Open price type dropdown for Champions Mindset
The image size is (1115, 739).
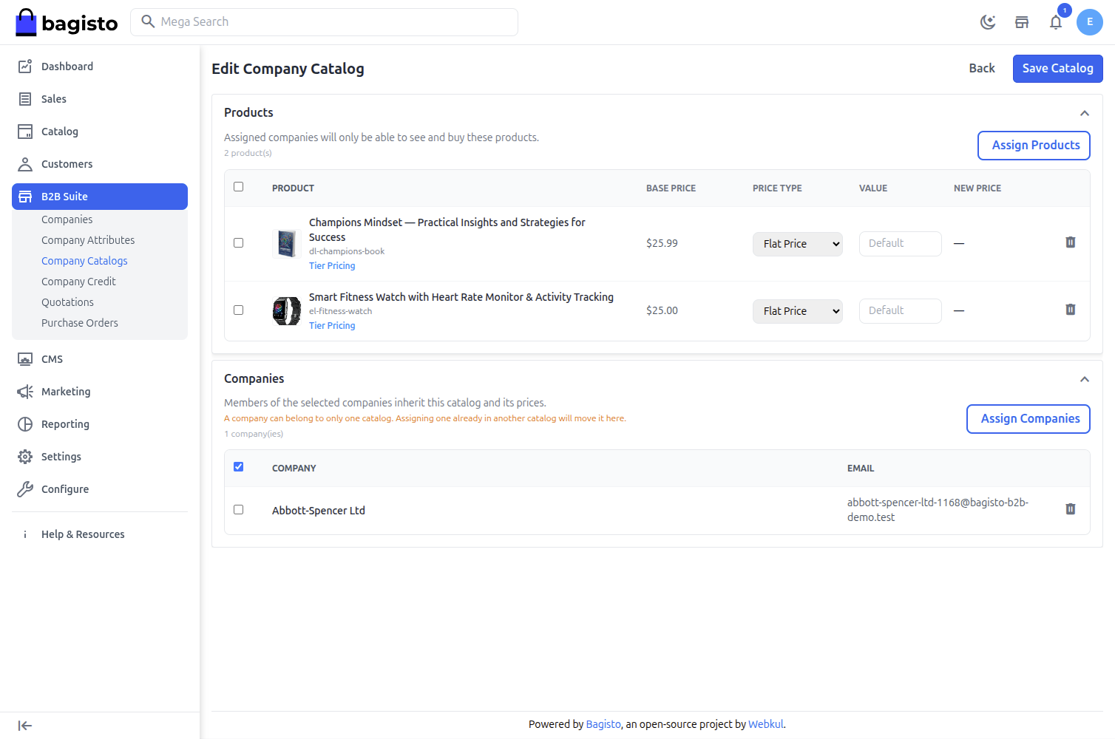[798, 244]
